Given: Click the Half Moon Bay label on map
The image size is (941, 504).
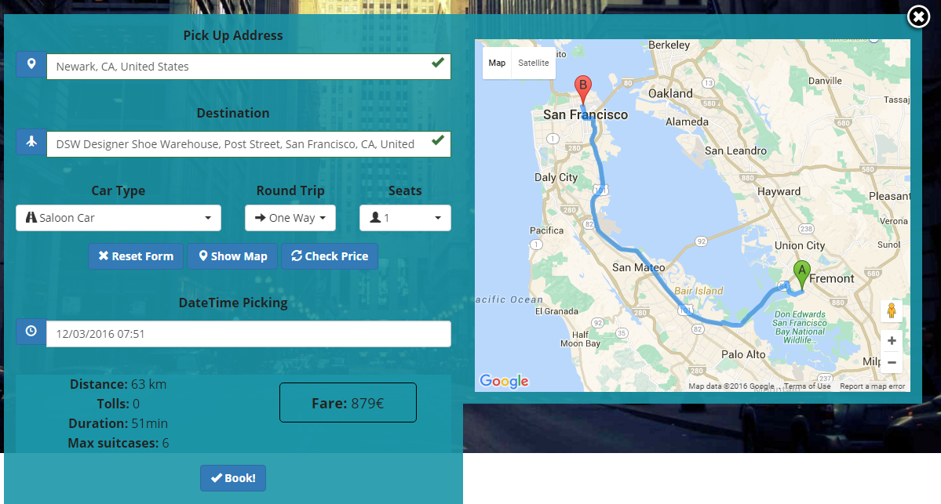Looking at the screenshot, I should (x=580, y=339).
